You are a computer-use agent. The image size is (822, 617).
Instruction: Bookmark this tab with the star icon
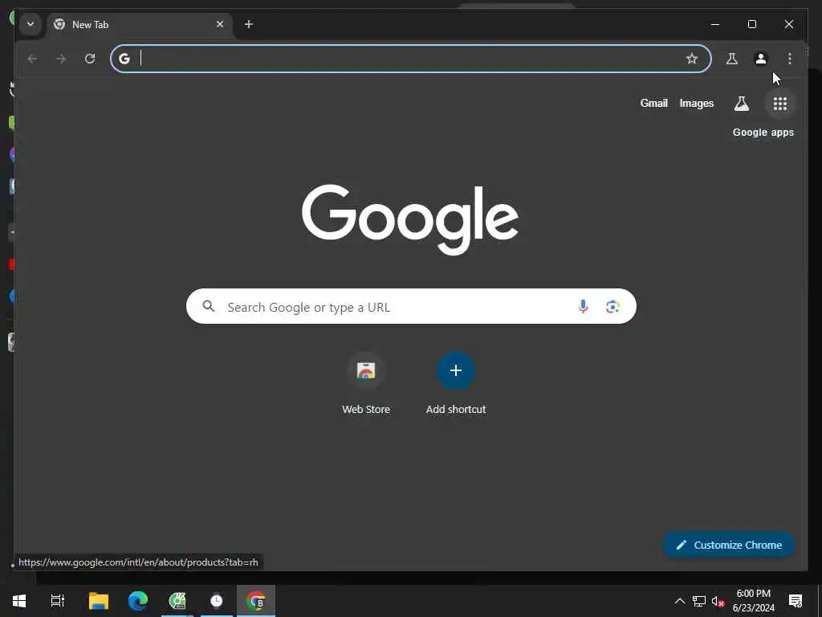click(691, 58)
